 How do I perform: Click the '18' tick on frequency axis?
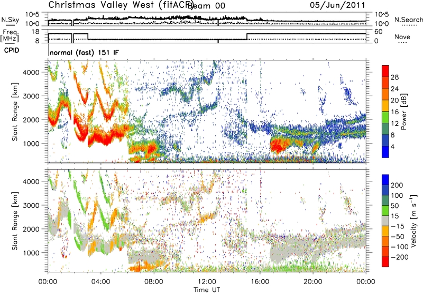pos(35,32)
